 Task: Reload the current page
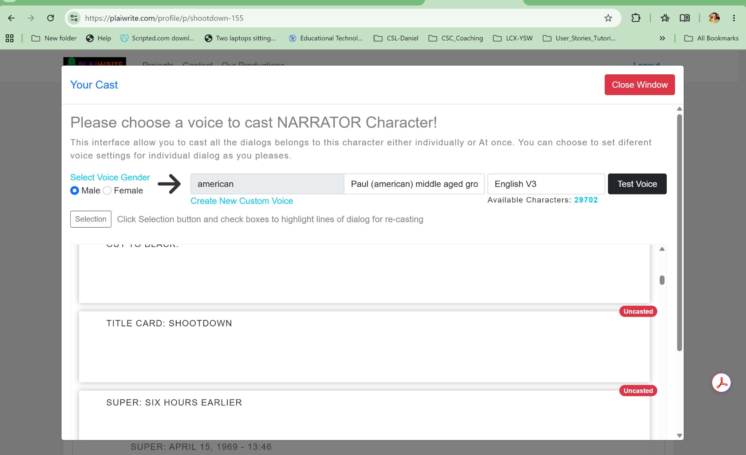[51, 18]
